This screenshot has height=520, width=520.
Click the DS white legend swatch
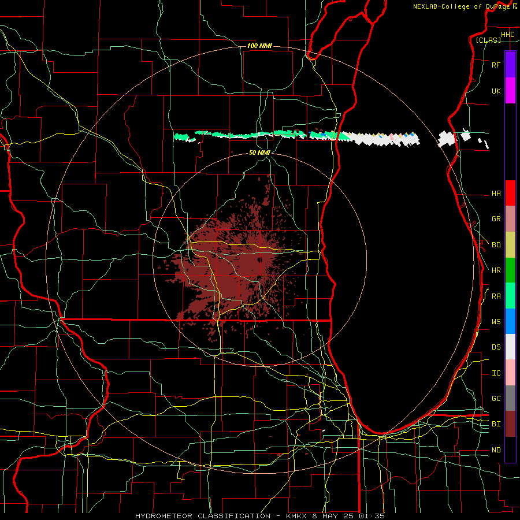[510, 347]
